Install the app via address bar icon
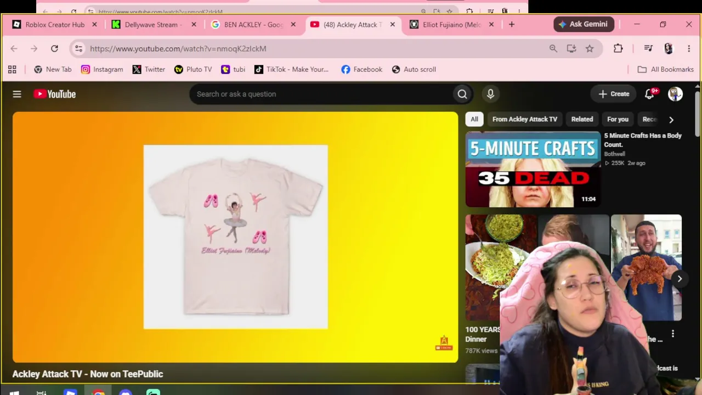The width and height of the screenshot is (702, 395). [571, 49]
